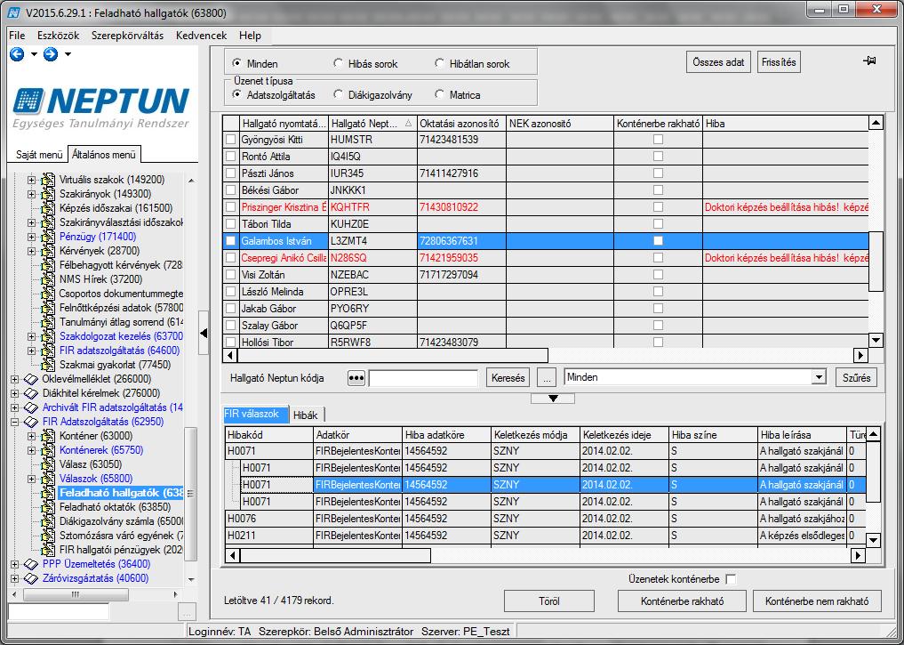
Task: Toggle Konténerbe rakható checkbox for Rontó Attila
Action: [x=658, y=157]
